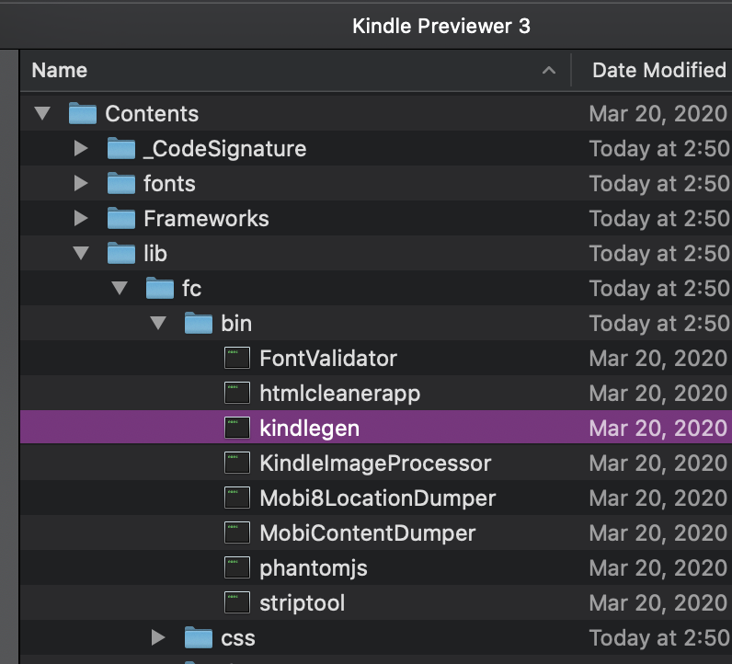Expand the css folder

159,637
